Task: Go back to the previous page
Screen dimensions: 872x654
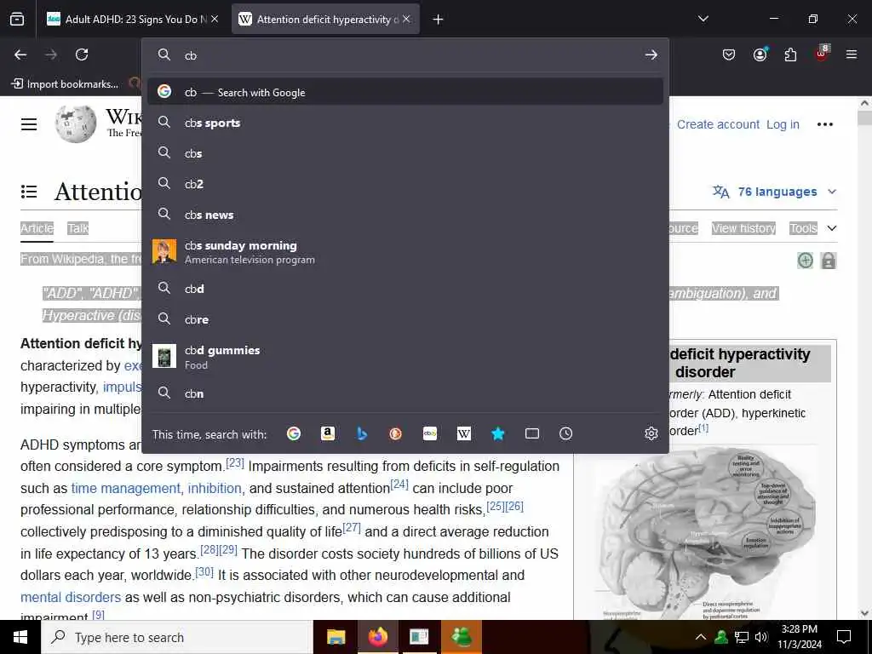Action: pos(20,54)
